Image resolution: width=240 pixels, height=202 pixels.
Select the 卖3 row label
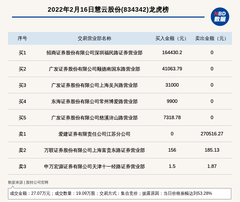pyautogui.click(x=22, y=167)
